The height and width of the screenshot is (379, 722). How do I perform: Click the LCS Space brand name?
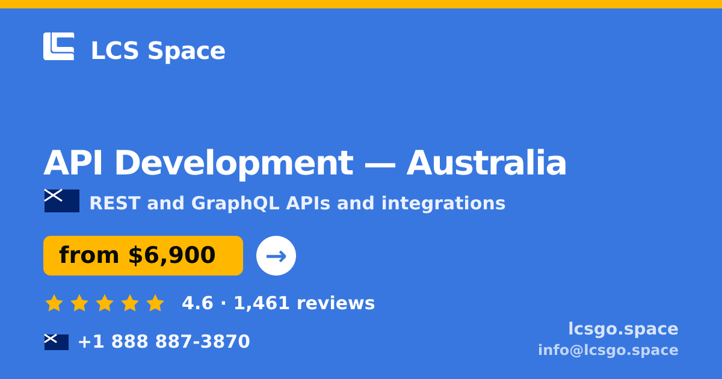pos(158,51)
